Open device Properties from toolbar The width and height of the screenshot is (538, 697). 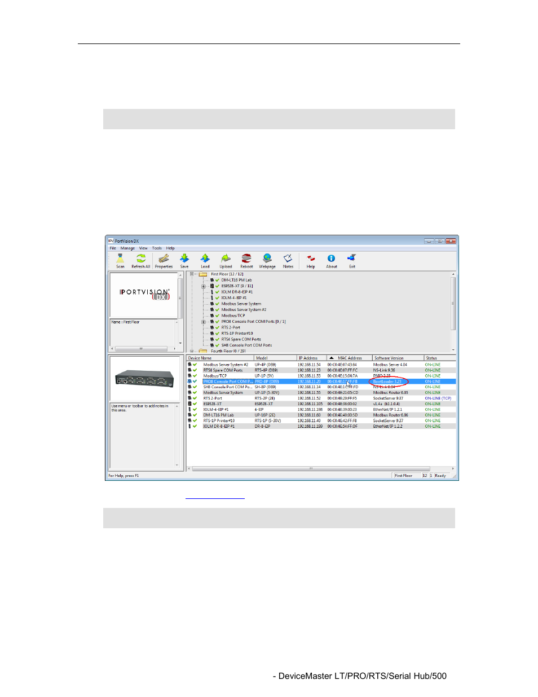tap(164, 261)
